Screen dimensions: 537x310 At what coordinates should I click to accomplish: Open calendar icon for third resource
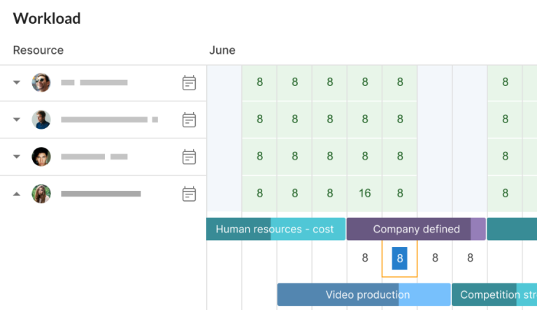189,157
